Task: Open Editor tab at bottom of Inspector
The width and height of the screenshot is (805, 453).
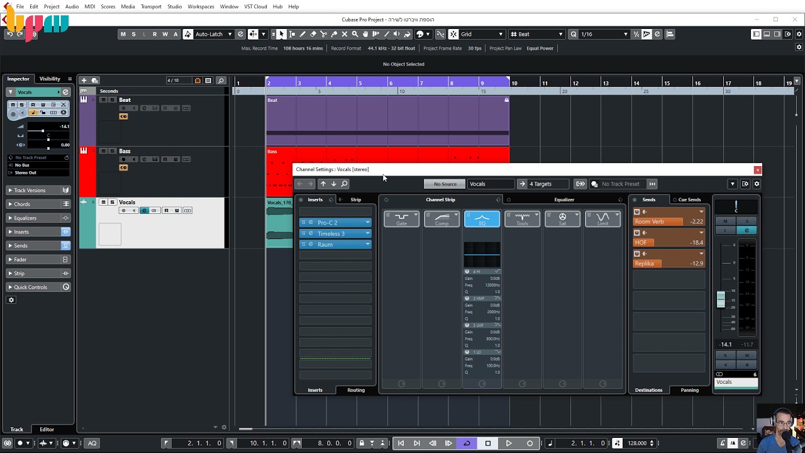Action: click(47, 429)
